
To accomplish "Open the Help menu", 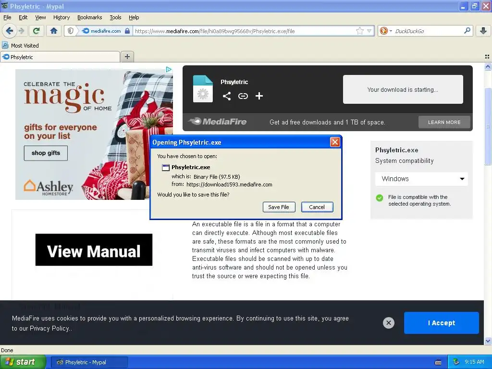I will pos(134,18).
